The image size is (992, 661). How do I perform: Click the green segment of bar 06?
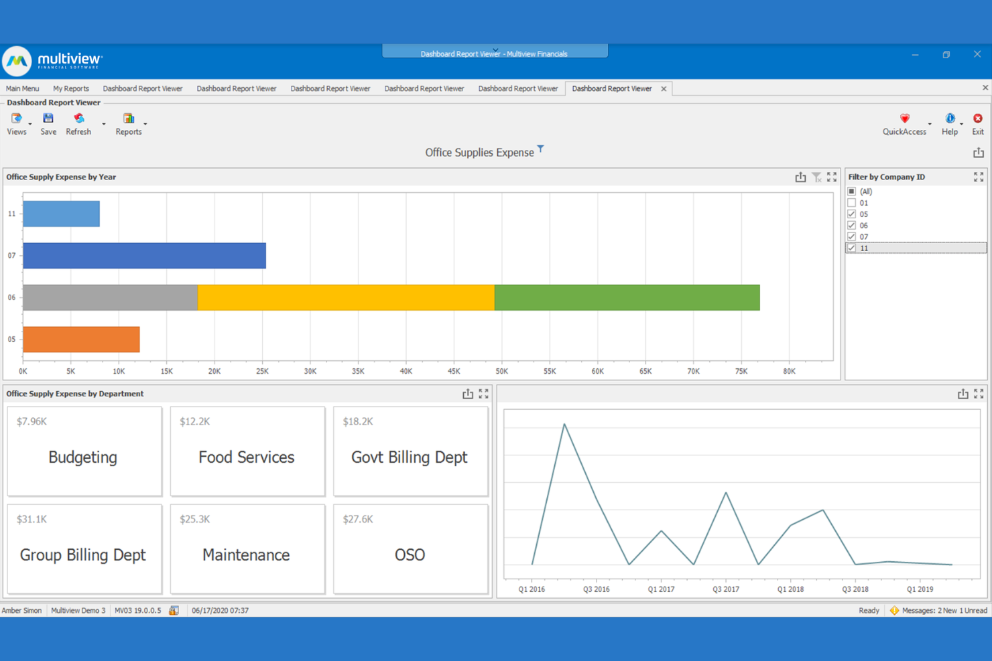point(627,297)
